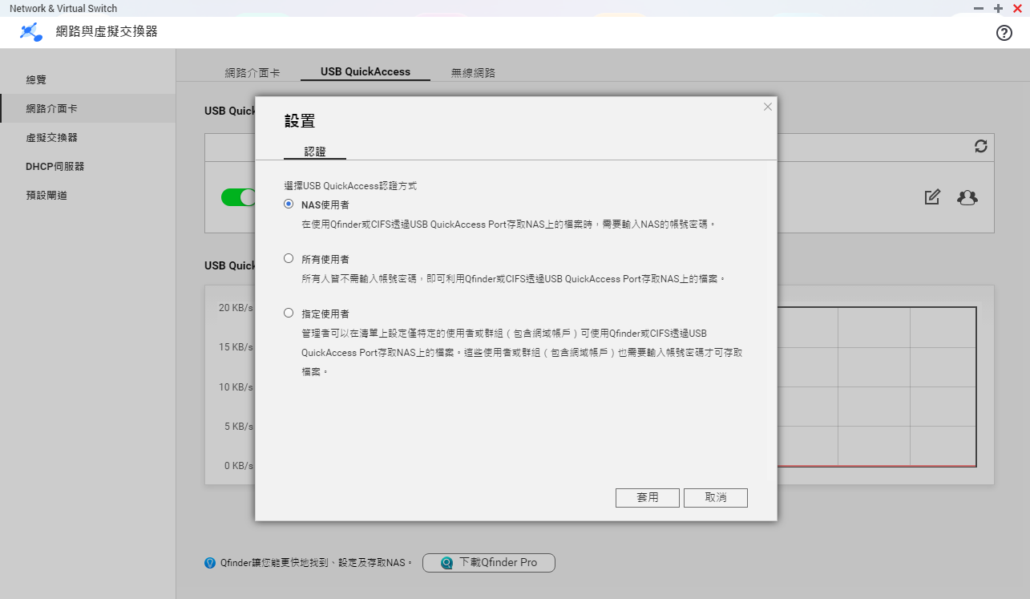Viewport: 1030px width, 599px height.
Task: Open 網路介面卡 in the sidebar
Action: click(87, 108)
